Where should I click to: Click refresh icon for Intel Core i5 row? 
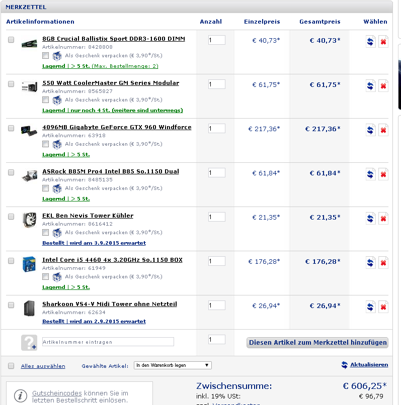[x=370, y=263]
